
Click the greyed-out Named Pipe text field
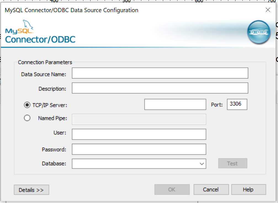point(139,119)
